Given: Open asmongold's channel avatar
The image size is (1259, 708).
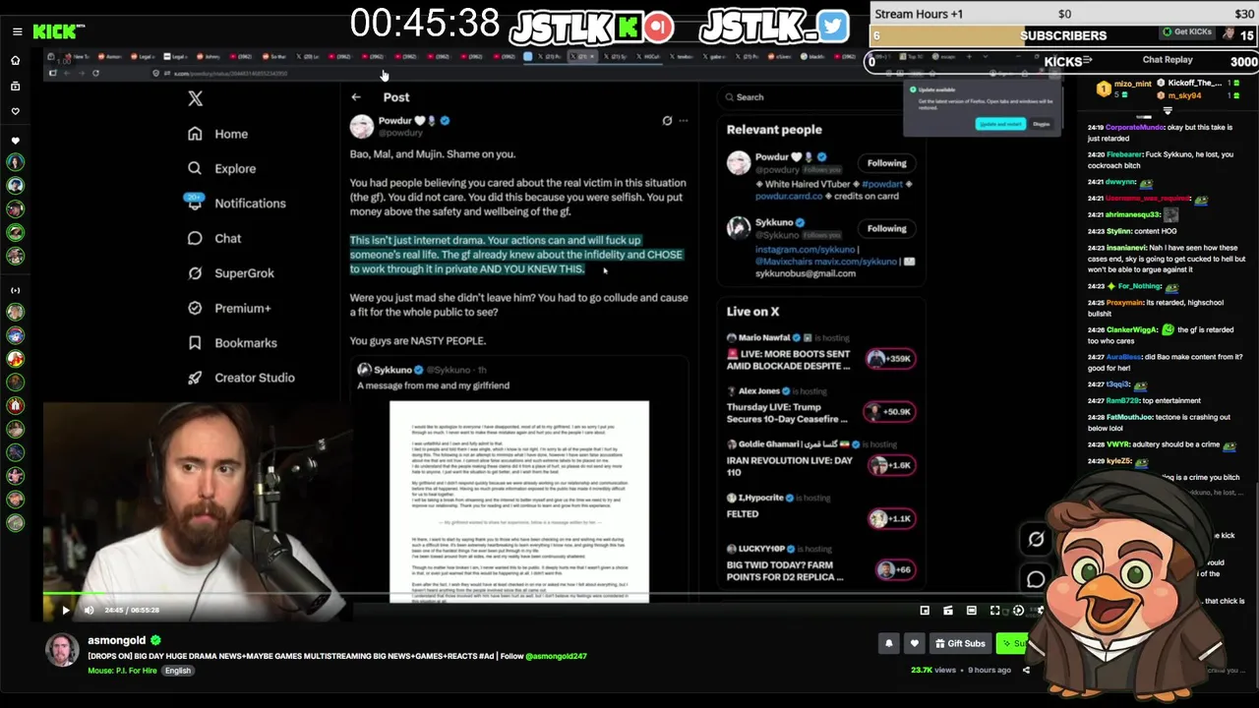Looking at the screenshot, I should 62,650.
